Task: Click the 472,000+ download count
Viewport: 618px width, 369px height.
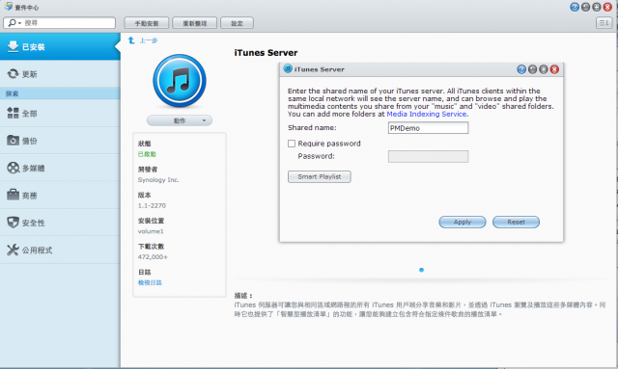Action: point(153,257)
